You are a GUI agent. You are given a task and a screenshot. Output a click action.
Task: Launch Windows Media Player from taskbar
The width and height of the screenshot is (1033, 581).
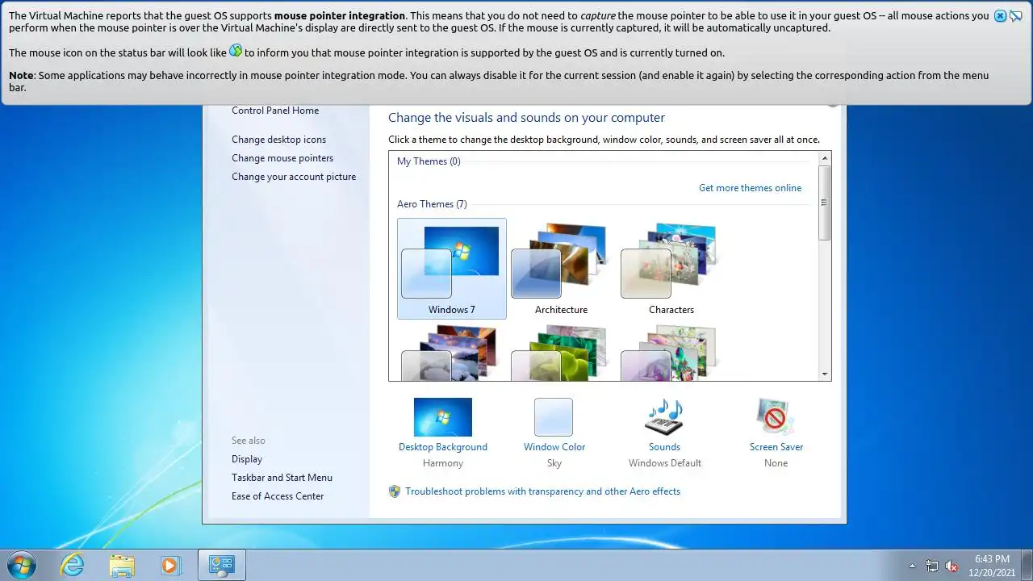[x=170, y=565]
